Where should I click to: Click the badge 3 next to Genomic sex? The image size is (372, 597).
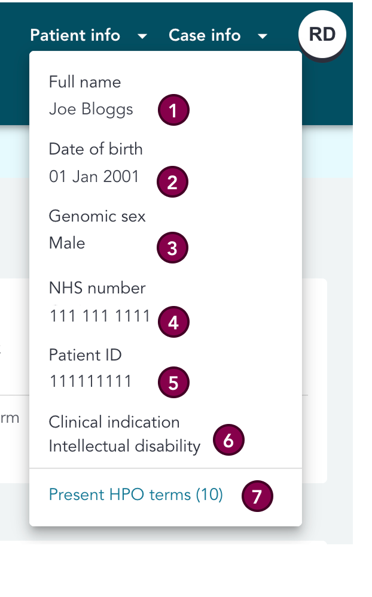point(172,247)
